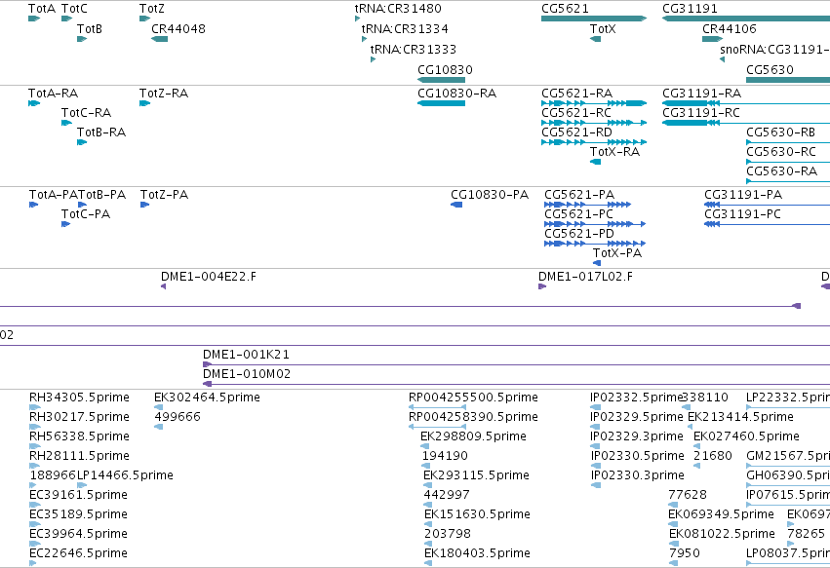
Task: Click transcript TotC-RA
Action: tap(66, 123)
